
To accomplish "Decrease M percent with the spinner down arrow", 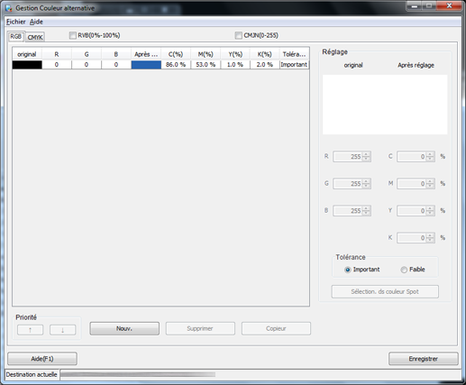I will click(x=430, y=186).
